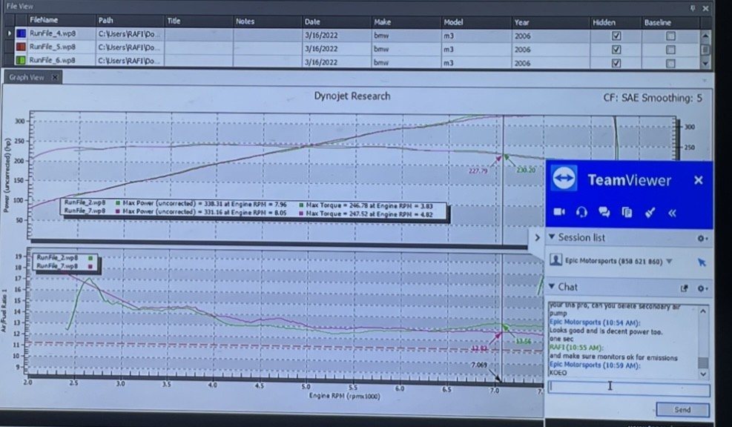Image resolution: width=732 pixels, height=427 pixels.
Task: Open Epic Motorsports session dropdown arrow
Action: (670, 262)
